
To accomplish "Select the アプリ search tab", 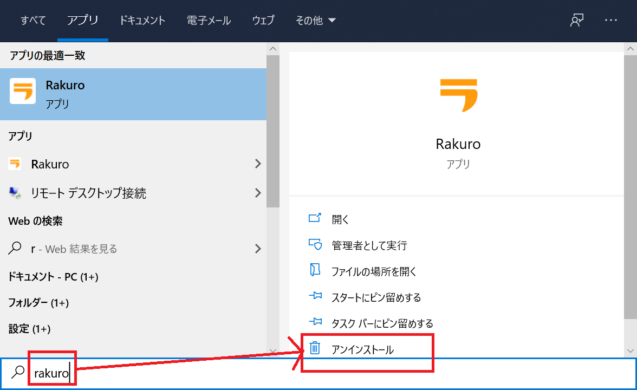I will tap(82, 21).
